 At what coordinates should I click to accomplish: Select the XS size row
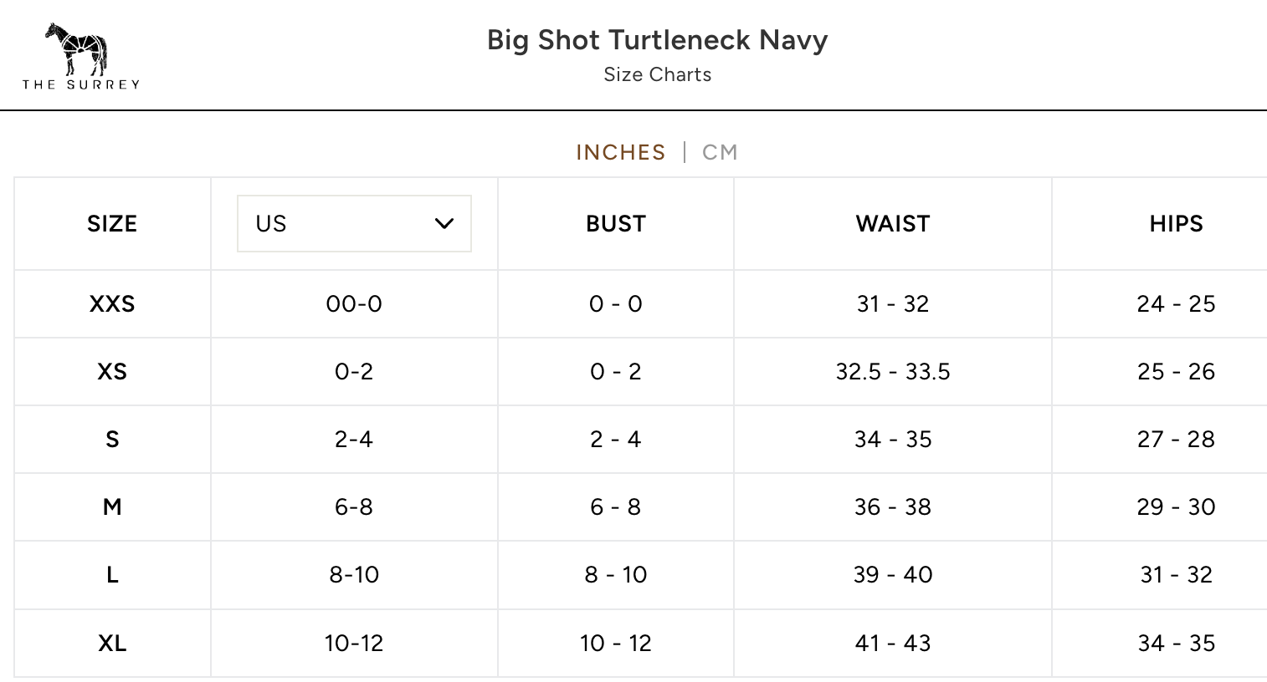click(x=112, y=371)
